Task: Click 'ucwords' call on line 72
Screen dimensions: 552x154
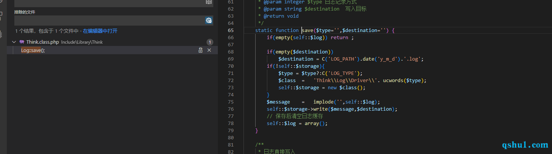Action: coord(393,80)
